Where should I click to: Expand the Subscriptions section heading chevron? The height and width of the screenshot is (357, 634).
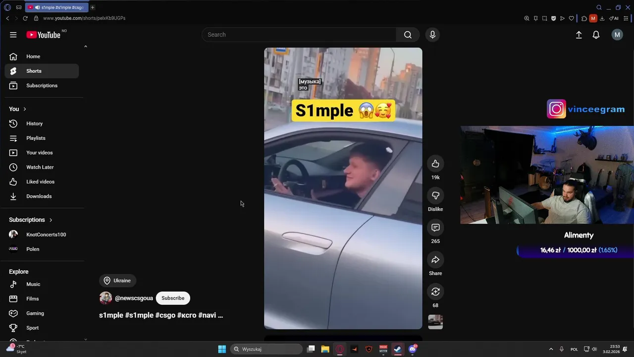[x=51, y=220]
